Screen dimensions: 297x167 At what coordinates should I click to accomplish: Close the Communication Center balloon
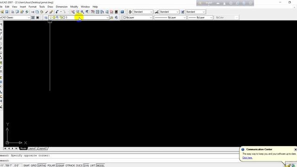[x=295, y=149]
